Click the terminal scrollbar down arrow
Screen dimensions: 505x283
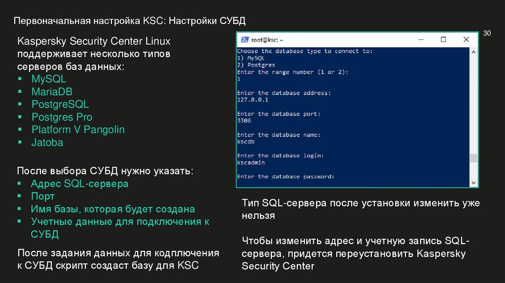(473, 182)
